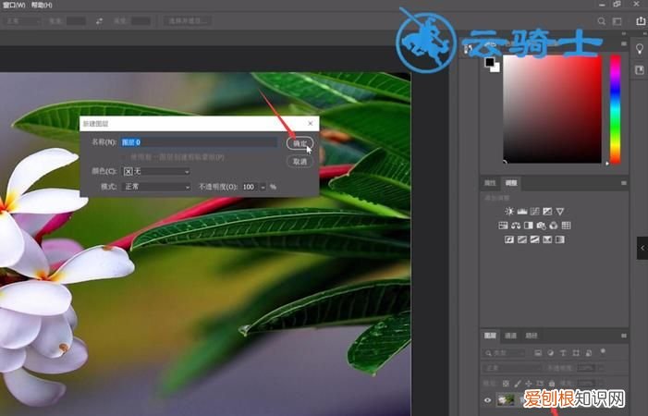Switch to the 路径 Paths tab
This screenshot has height=416, width=648.
pyautogui.click(x=532, y=336)
